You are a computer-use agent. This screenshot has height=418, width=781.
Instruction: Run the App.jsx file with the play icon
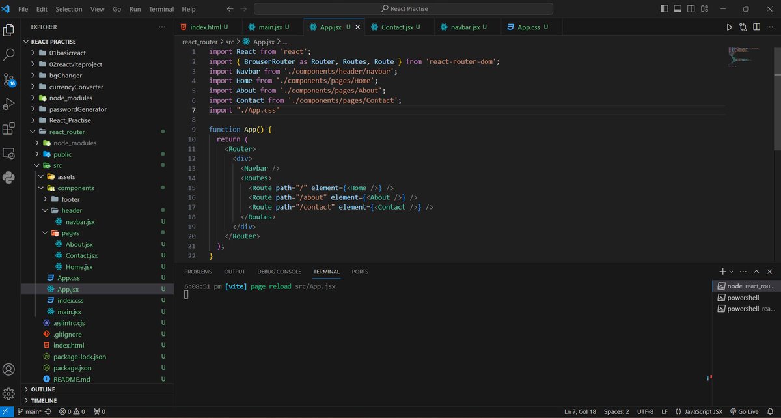(x=730, y=27)
